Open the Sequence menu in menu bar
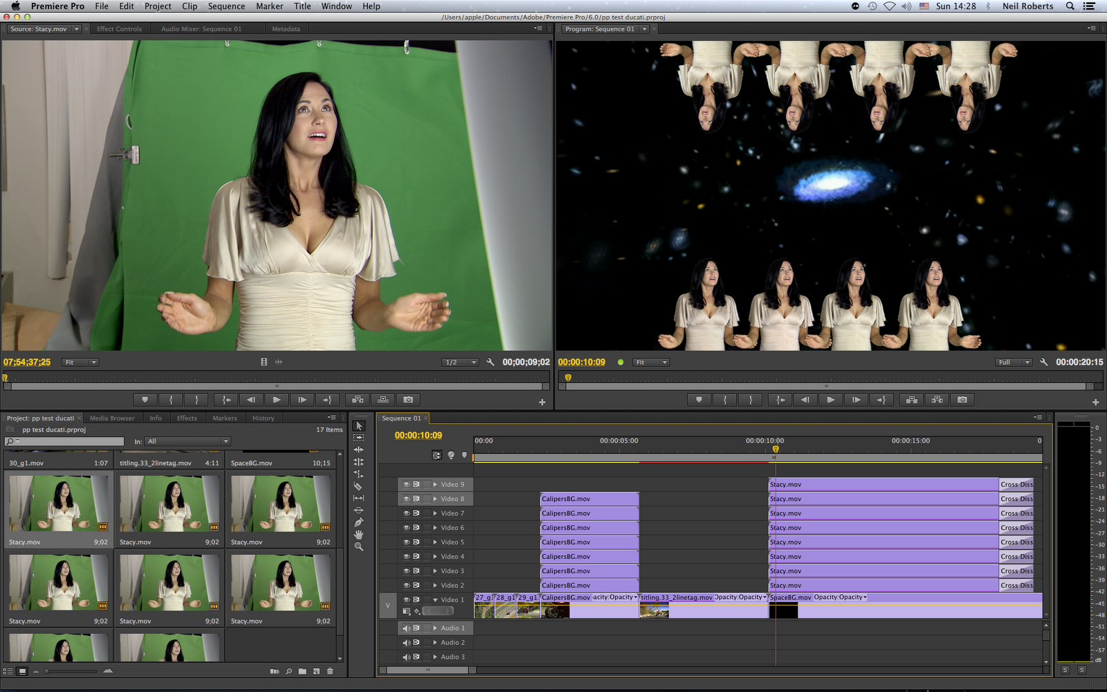Image resolution: width=1107 pixels, height=692 pixels. point(226,6)
